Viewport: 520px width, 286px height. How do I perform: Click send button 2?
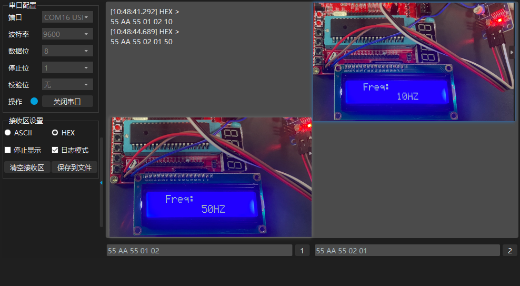coord(510,251)
